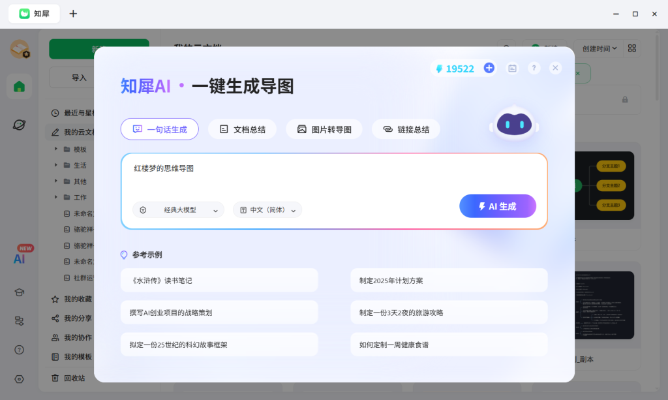
Task: Click the user avatar in sidebar
Action: 20,48
